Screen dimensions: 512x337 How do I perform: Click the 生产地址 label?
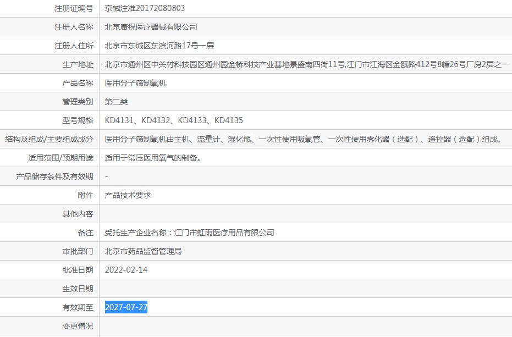[78, 64]
